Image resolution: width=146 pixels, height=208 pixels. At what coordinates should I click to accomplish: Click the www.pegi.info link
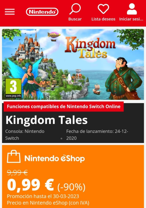coord(13,96)
